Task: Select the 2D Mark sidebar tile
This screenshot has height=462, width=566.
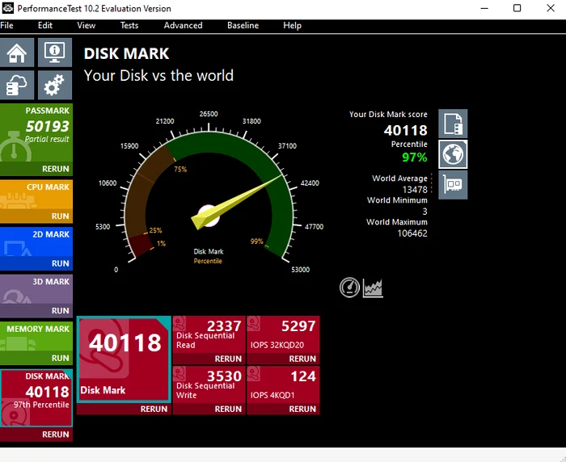Action: pyautogui.click(x=36, y=241)
